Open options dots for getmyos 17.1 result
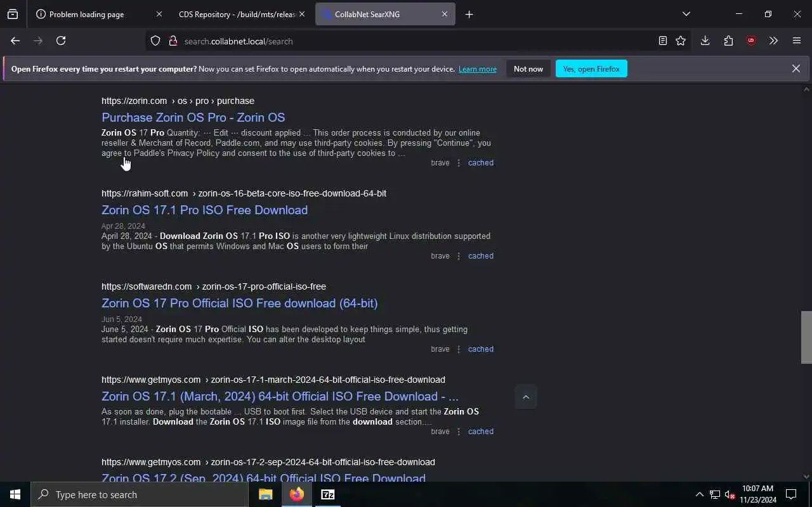Image resolution: width=812 pixels, height=507 pixels. point(459,432)
